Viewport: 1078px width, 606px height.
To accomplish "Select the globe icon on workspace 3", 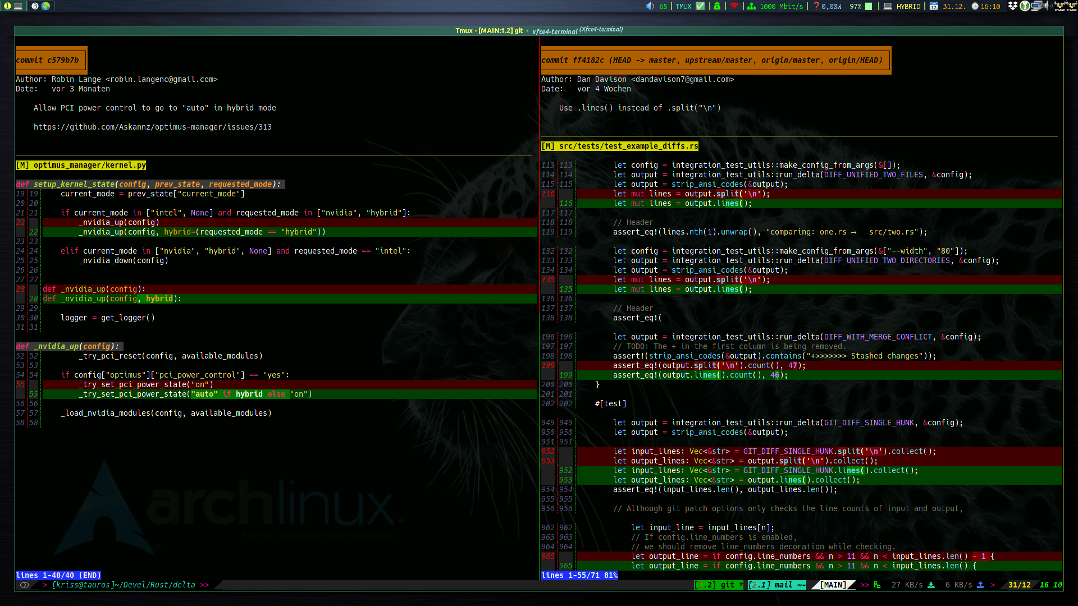I will [45, 6].
